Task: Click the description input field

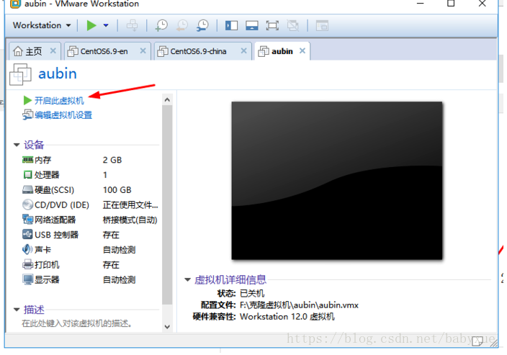Action: (x=76, y=323)
